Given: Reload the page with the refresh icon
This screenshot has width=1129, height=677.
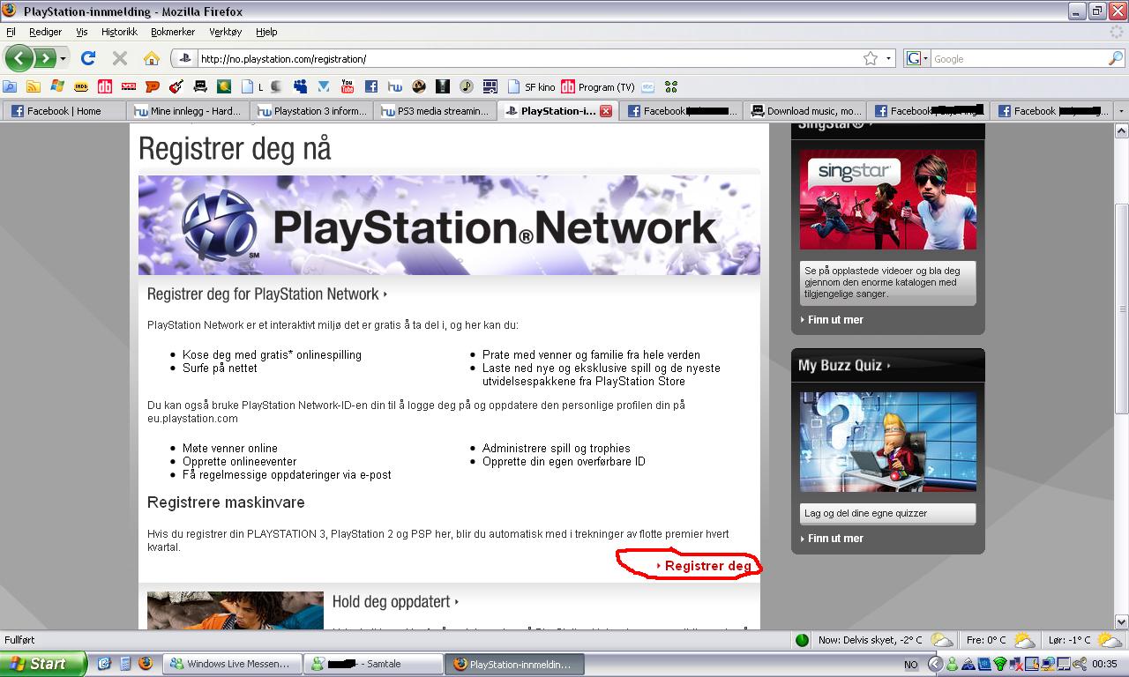Looking at the screenshot, I should click(88, 58).
